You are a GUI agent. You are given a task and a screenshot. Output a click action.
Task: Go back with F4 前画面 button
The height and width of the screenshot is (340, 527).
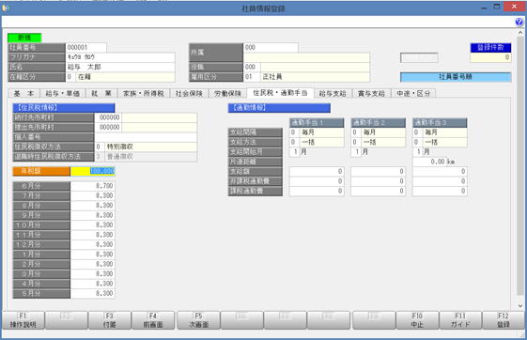coord(153,320)
